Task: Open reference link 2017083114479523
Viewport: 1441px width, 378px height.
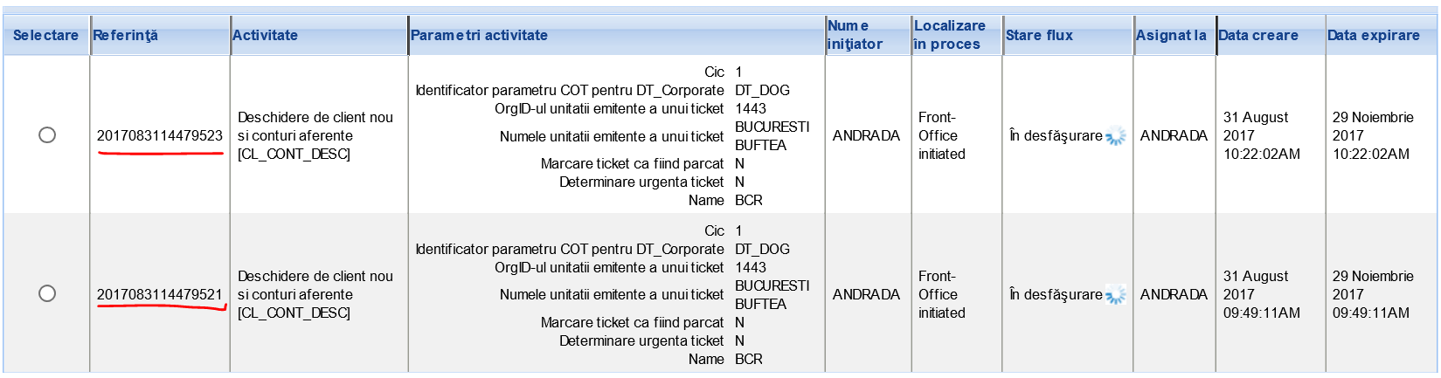Action: 160,135
